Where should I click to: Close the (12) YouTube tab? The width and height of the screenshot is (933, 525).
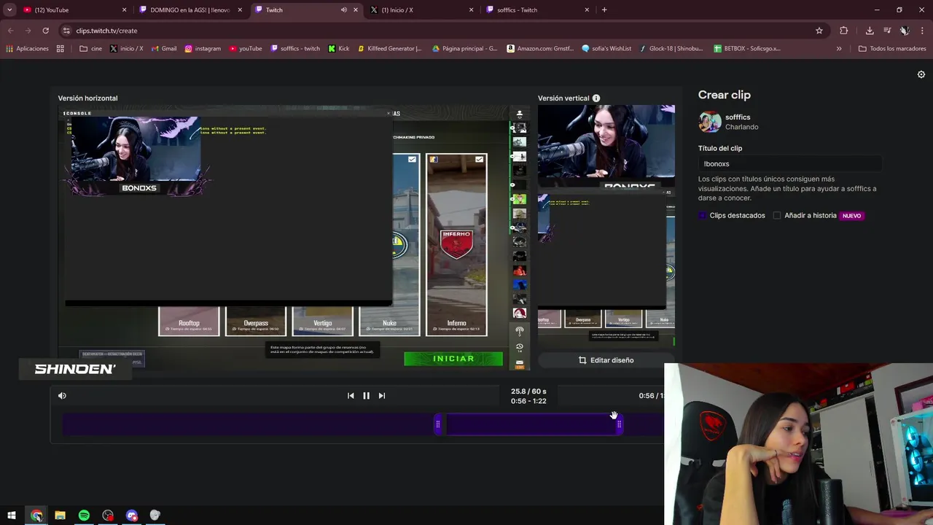click(124, 10)
